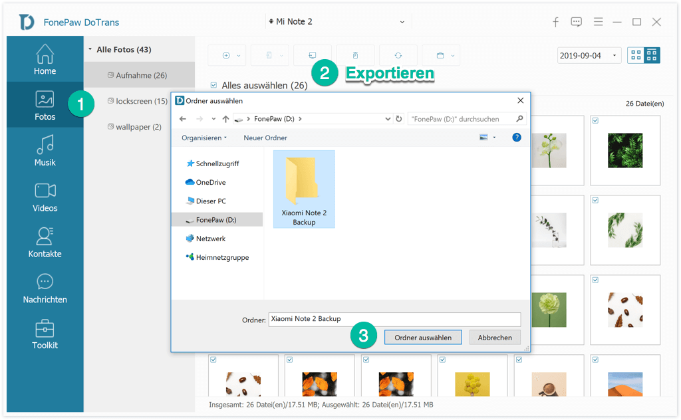This screenshot has width=681, height=420.
Task: Toggle Alles auswählen checkbox
Action: (x=213, y=85)
